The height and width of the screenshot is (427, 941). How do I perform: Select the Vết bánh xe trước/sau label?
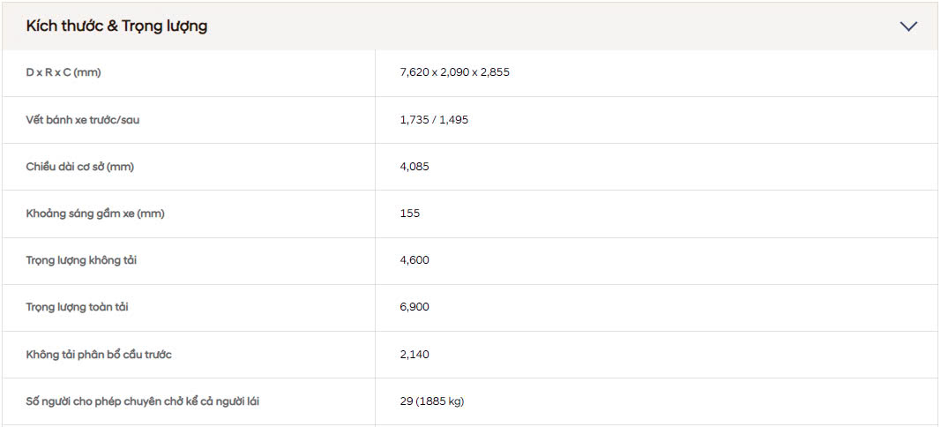click(x=83, y=119)
